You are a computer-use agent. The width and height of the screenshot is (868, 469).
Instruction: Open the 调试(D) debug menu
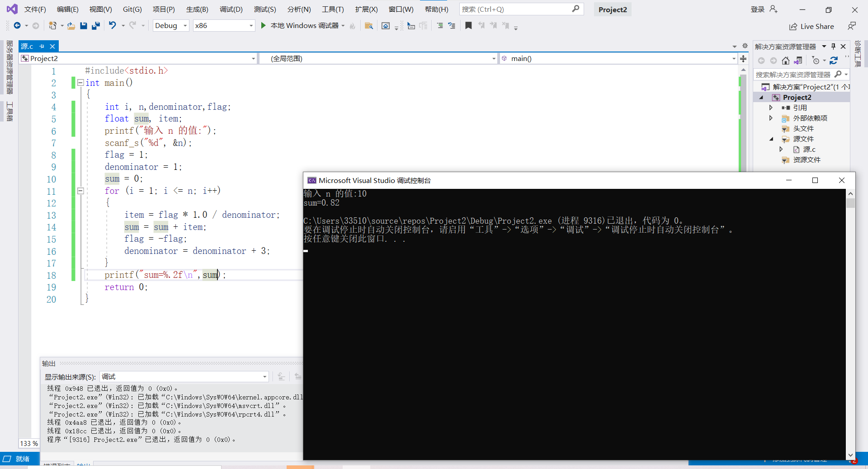coord(231,9)
